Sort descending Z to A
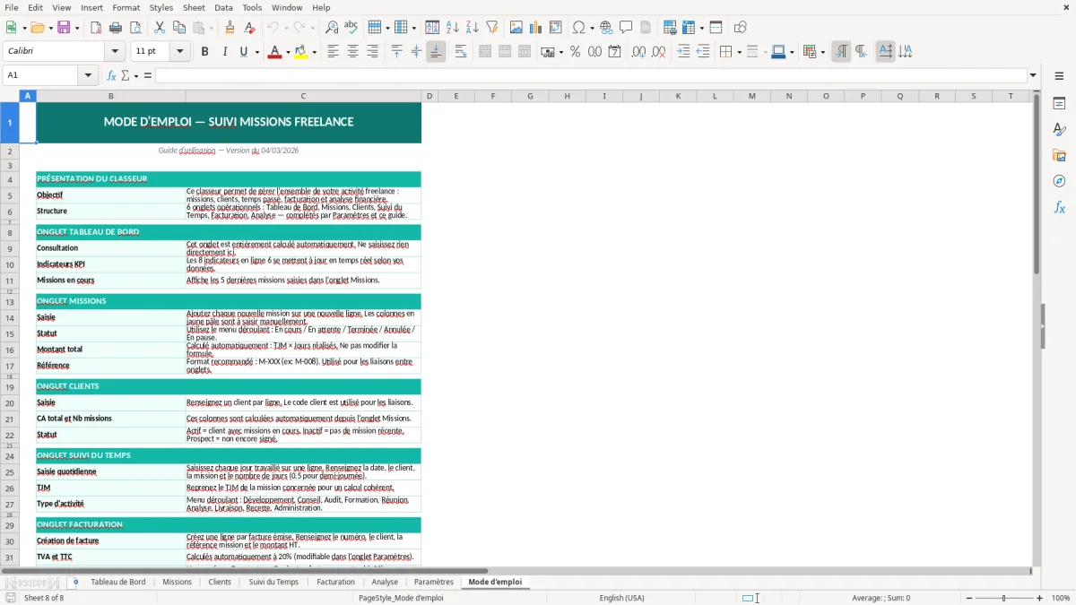Image resolution: width=1076 pixels, height=605 pixels. 472,28
